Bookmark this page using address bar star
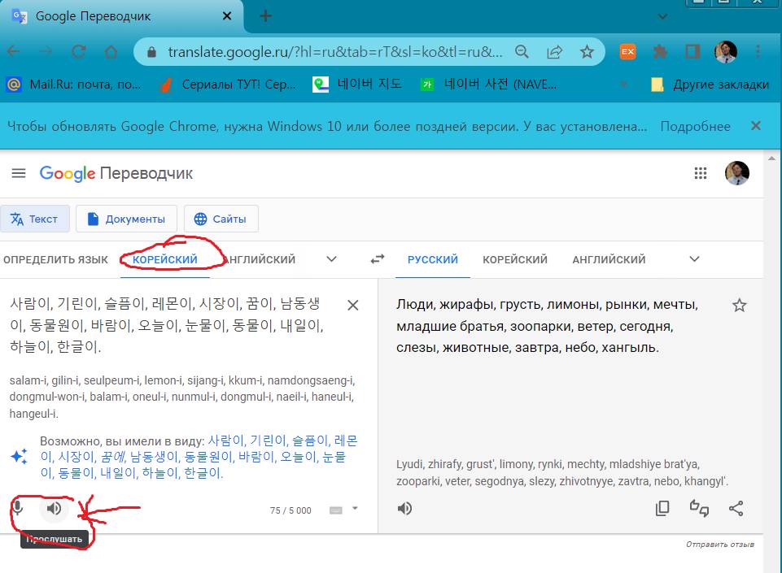This screenshot has height=573, width=782. 587,52
